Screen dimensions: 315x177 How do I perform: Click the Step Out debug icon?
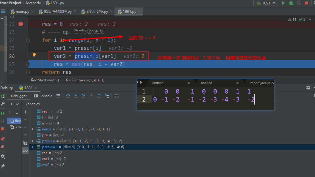[99, 96]
